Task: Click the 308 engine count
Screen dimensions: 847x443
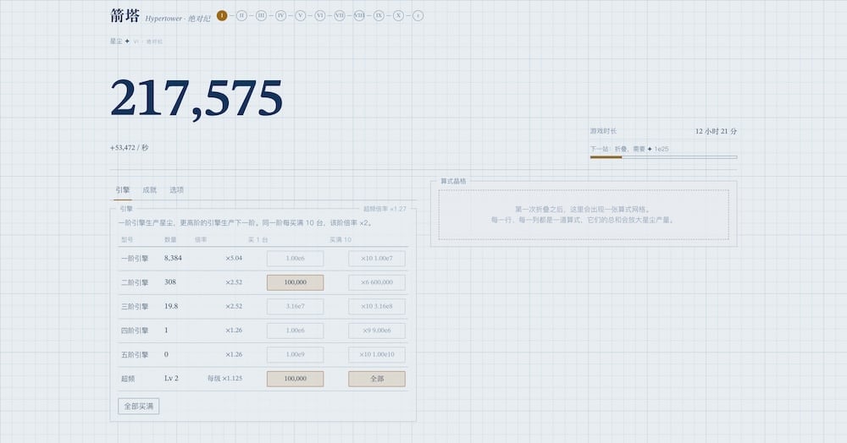Action: pyautogui.click(x=170, y=282)
